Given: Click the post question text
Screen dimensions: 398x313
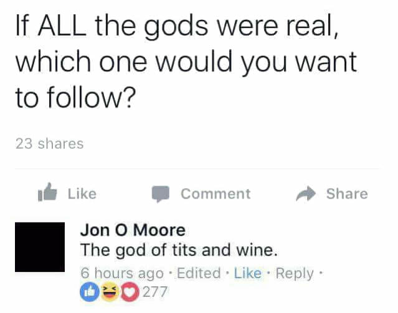Looking at the screenshot, I should 186,62.
